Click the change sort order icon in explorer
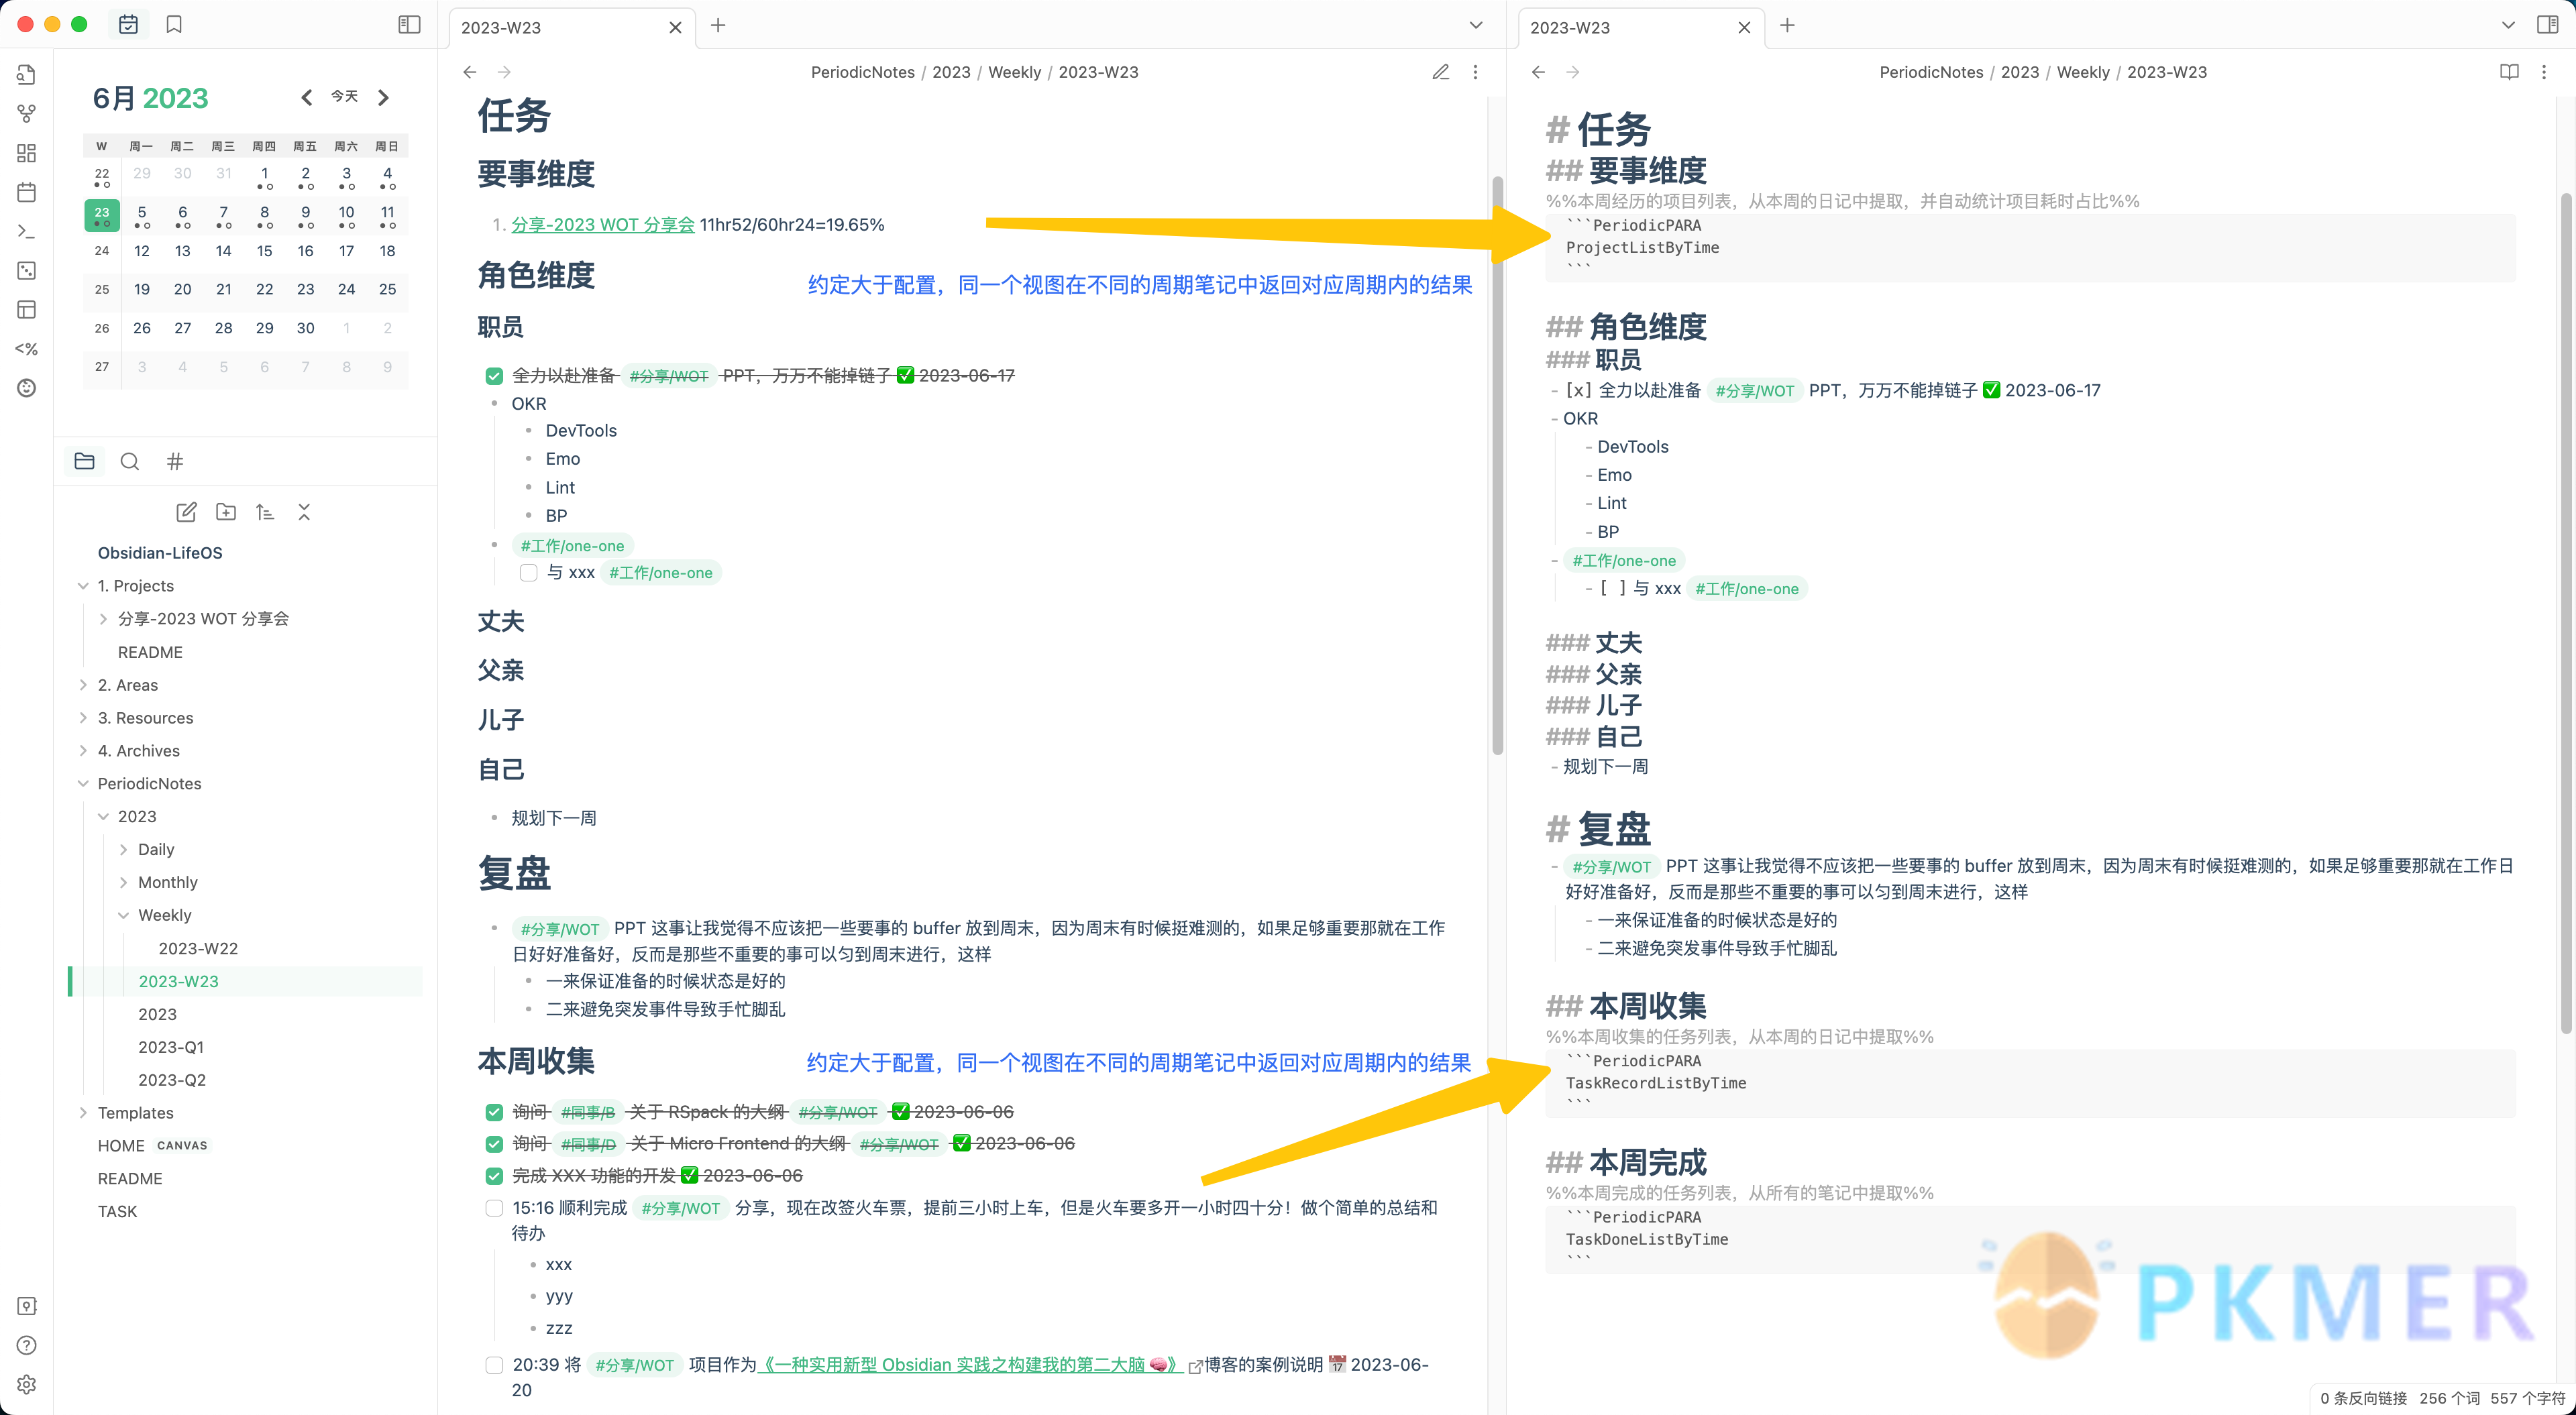Viewport: 2576px width, 1415px height. click(265, 512)
